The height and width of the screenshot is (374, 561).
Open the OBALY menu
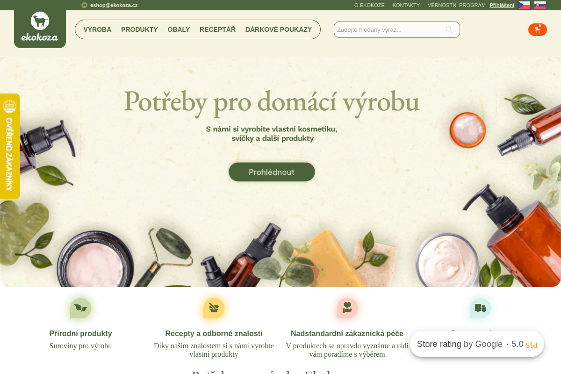(179, 29)
